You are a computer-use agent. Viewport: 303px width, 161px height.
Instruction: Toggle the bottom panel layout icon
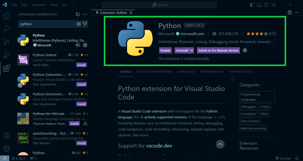click(x=259, y=5)
